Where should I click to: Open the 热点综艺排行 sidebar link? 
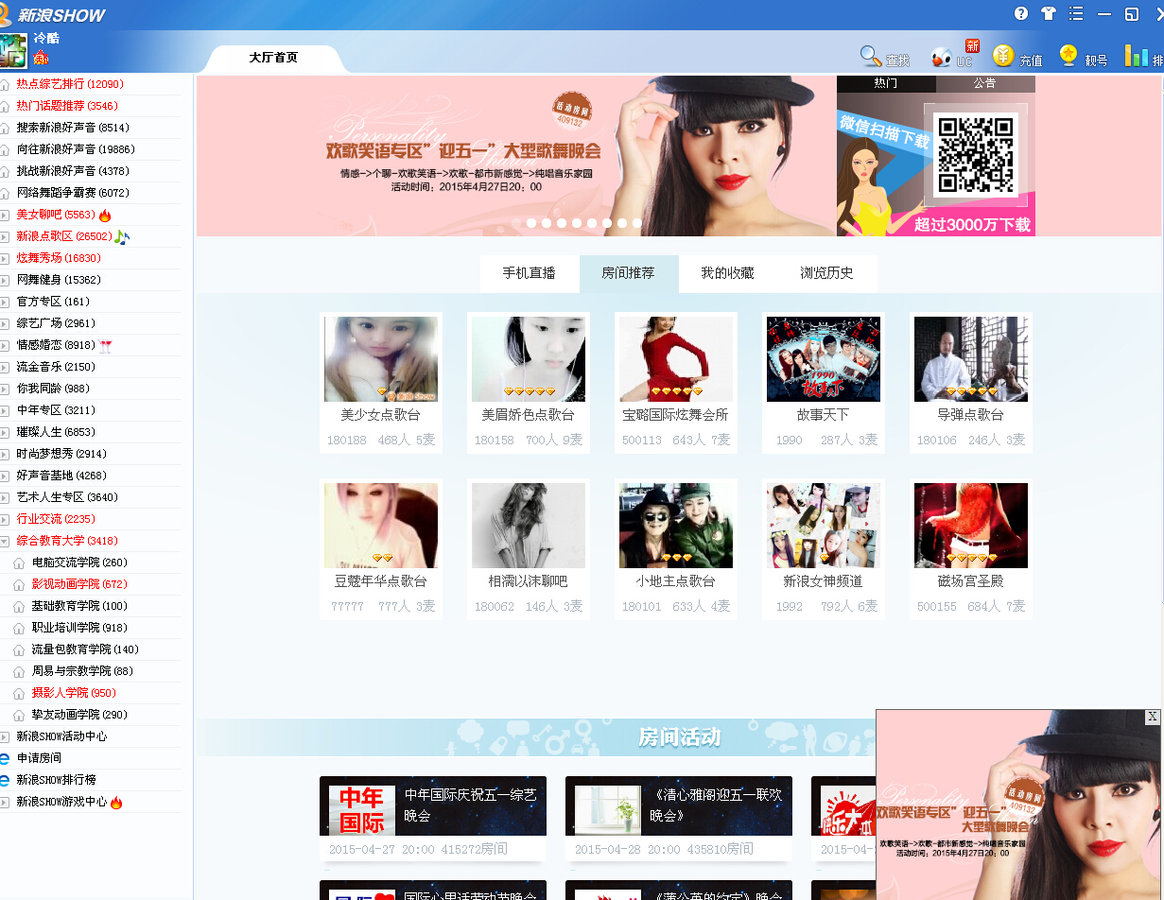tap(69, 84)
